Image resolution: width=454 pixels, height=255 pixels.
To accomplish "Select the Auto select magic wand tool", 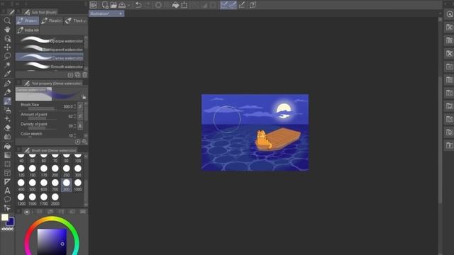I will pyautogui.click(x=7, y=64).
